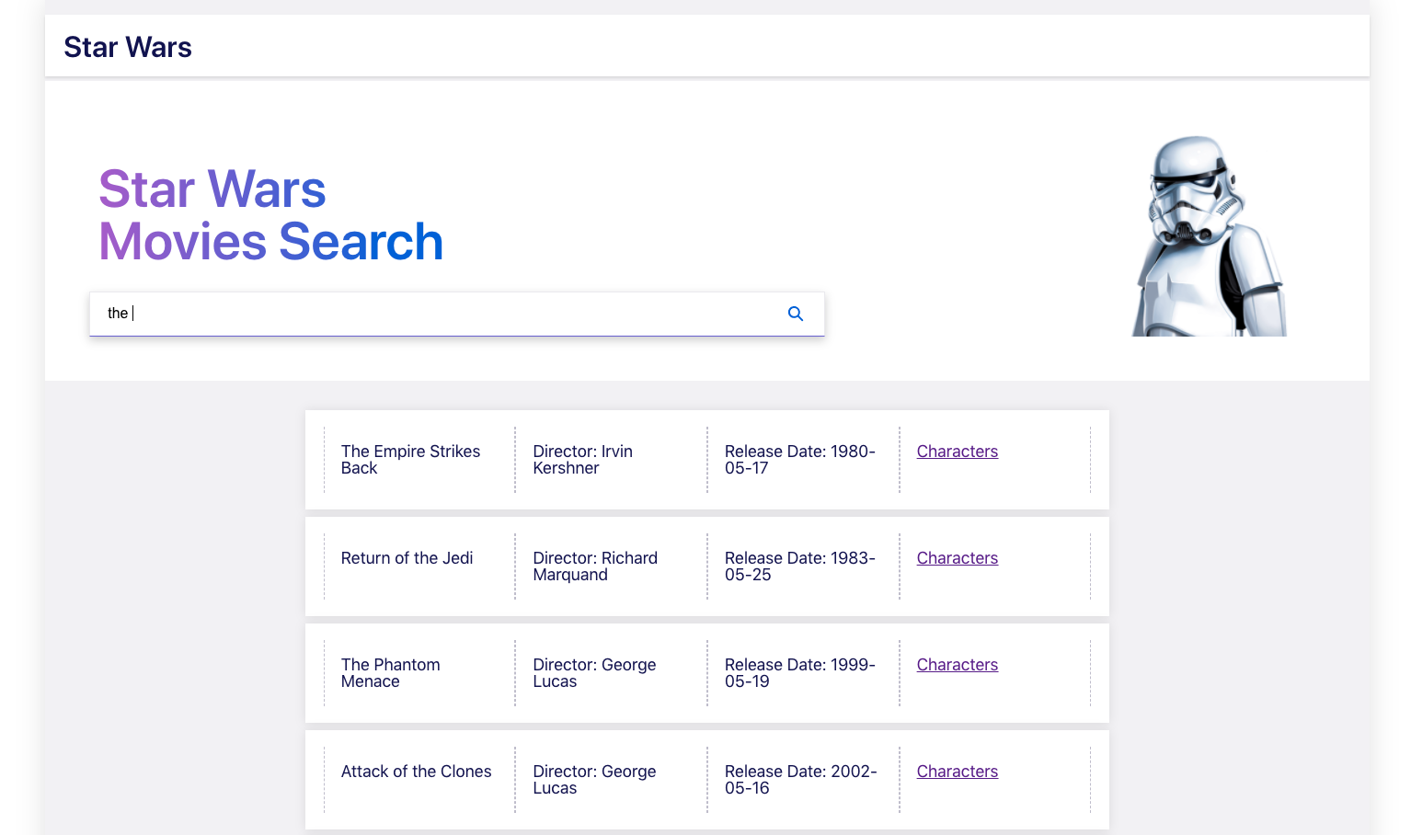
Task: Select the title 'The Phantom Menace'
Action: 390,673
